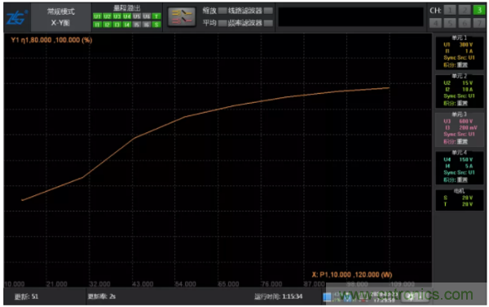Select the U5 gray indicator
This screenshot has height=307, width=489.
pyautogui.click(x=137, y=16)
